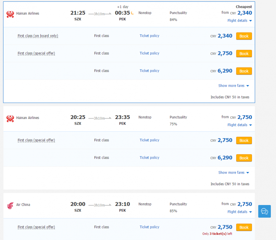Book the CNY 2,750 special offer on 20:25 flight
This screenshot has width=276, height=240.
[244, 140]
